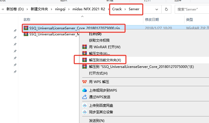Choose 解压到当前文件夹(X) menu entry
209x123 pixels.
(x=105, y=60)
